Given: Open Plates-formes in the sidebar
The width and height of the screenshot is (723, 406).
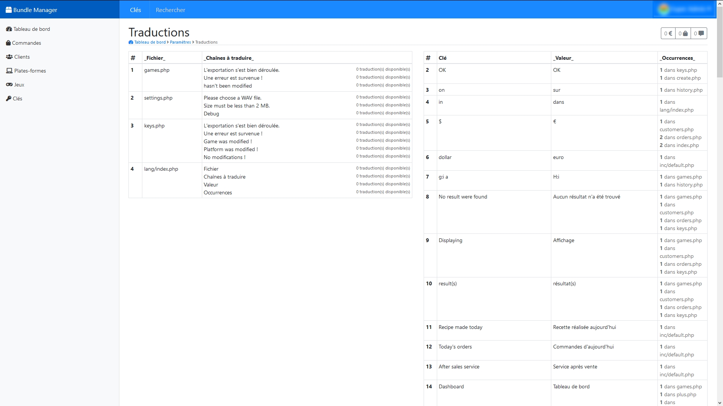Looking at the screenshot, I should tap(26, 71).
